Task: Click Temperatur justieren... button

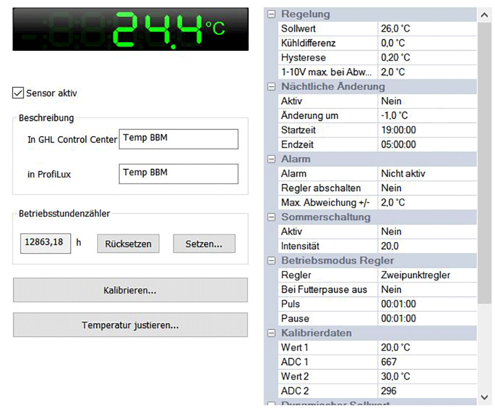Action: coord(130,325)
